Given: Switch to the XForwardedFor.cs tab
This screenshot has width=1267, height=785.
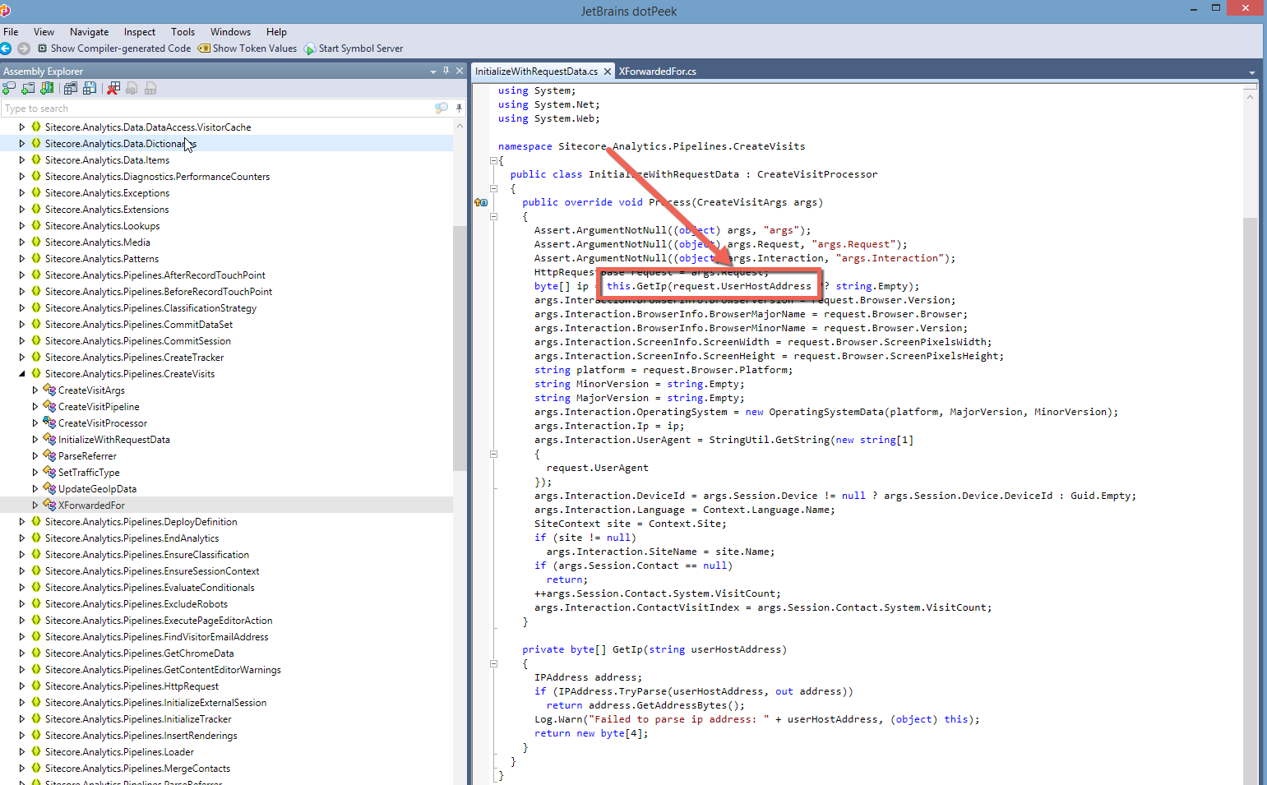Looking at the screenshot, I should point(658,72).
